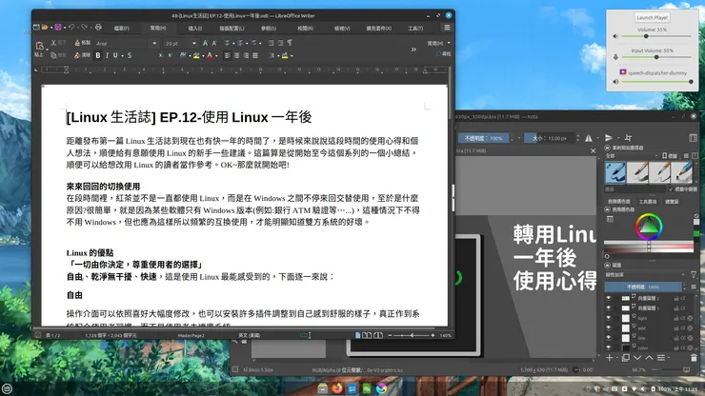Toggle Underline formatting in Writer

[x=115, y=55]
